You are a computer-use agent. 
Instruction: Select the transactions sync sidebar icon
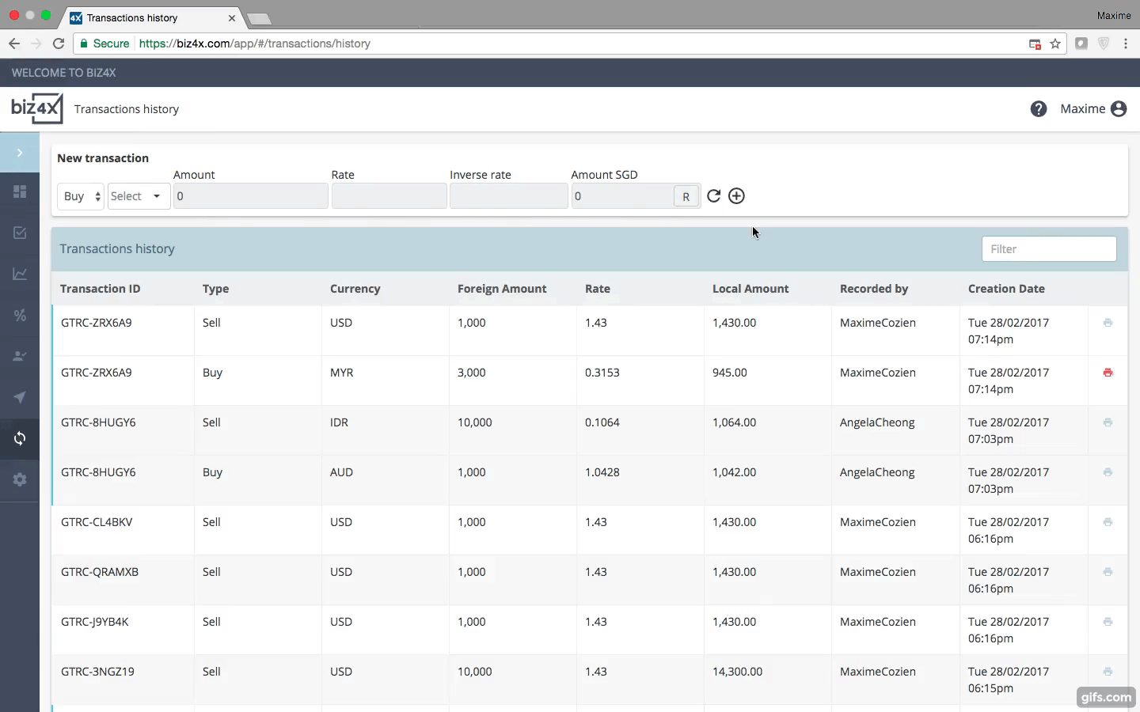pyautogui.click(x=20, y=439)
